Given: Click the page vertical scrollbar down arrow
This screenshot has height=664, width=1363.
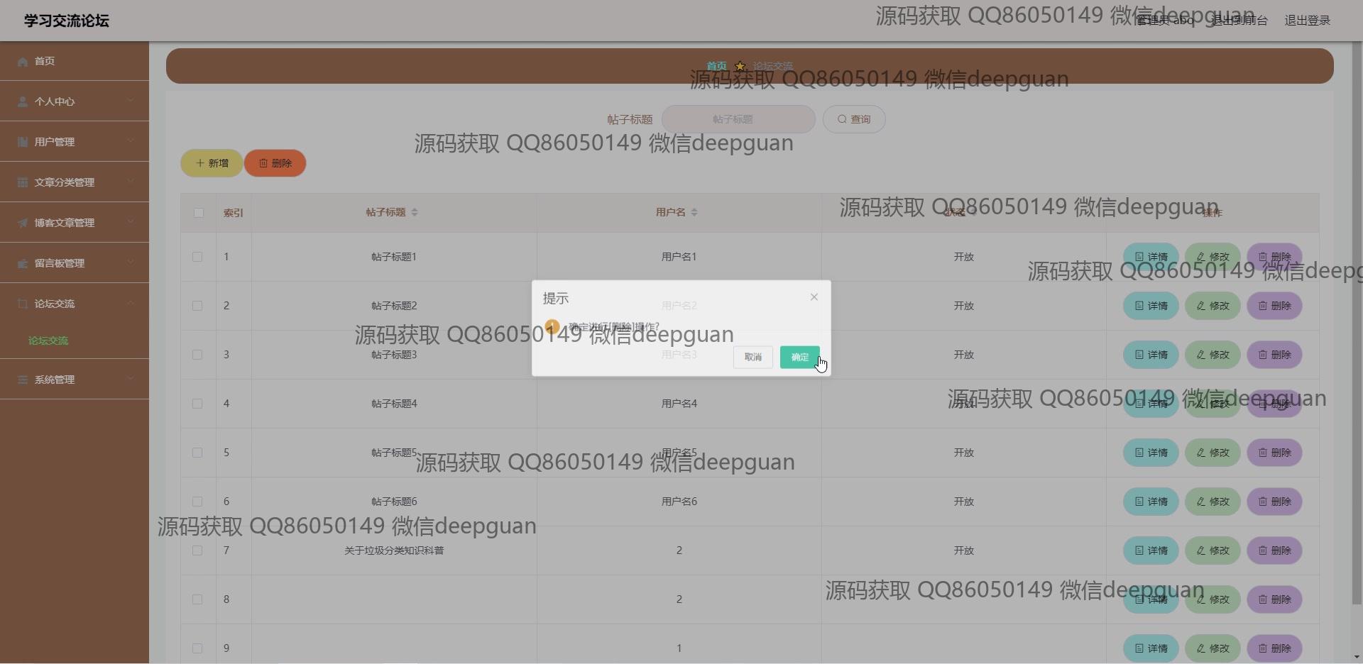Looking at the screenshot, I should click(x=1357, y=658).
